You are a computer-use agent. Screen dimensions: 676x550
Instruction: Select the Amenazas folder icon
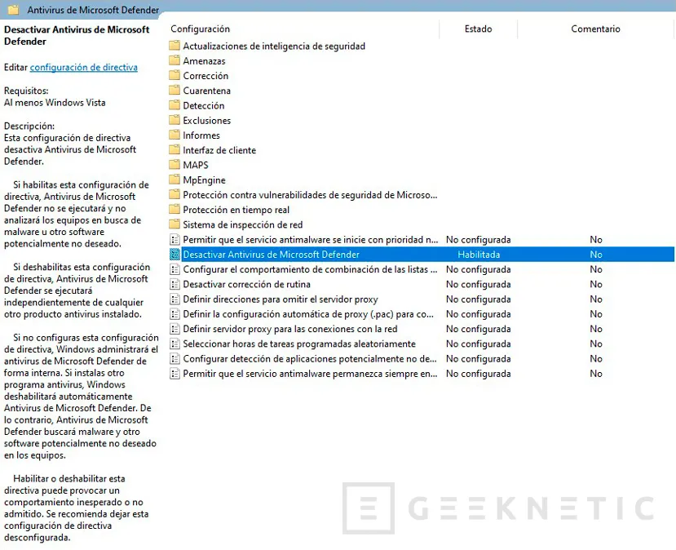175,61
